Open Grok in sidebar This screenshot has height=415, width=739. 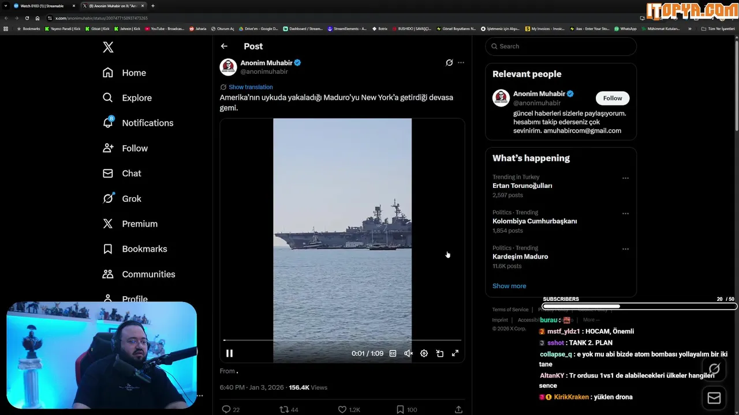point(122,199)
